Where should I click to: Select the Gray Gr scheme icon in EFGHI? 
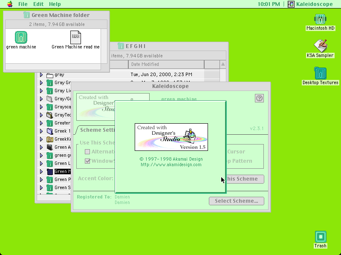point(50,83)
